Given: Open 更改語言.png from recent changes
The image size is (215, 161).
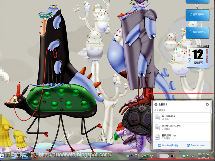Looking at the screenshot, I should point(181,137).
